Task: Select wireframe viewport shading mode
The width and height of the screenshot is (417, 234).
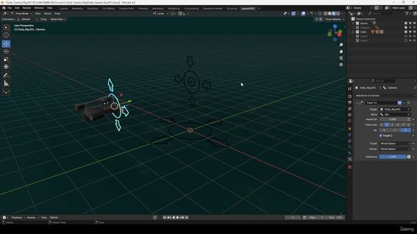Action: click(x=326, y=14)
